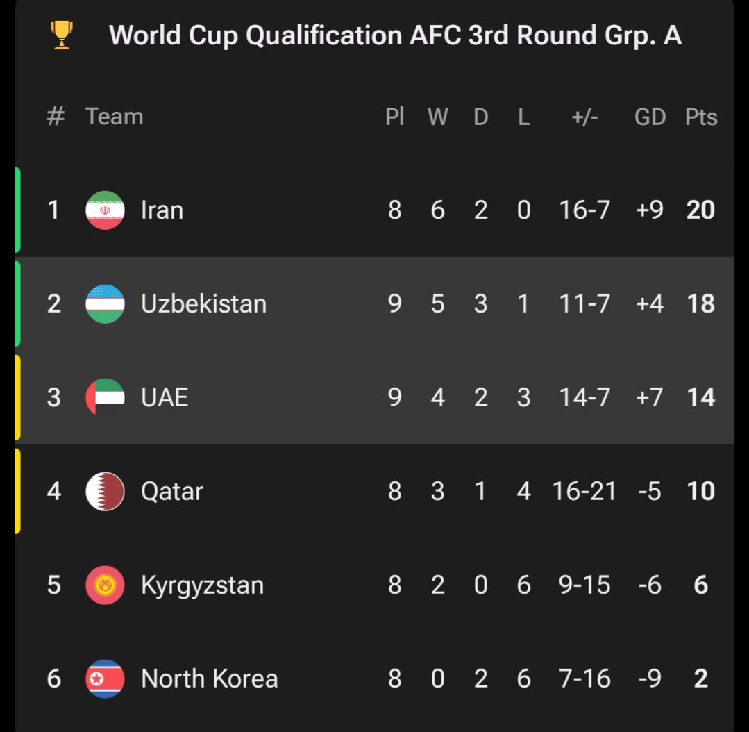Tap the Kyrgyzstan flag icon
Viewport: 749px width, 732px height.
point(105,585)
